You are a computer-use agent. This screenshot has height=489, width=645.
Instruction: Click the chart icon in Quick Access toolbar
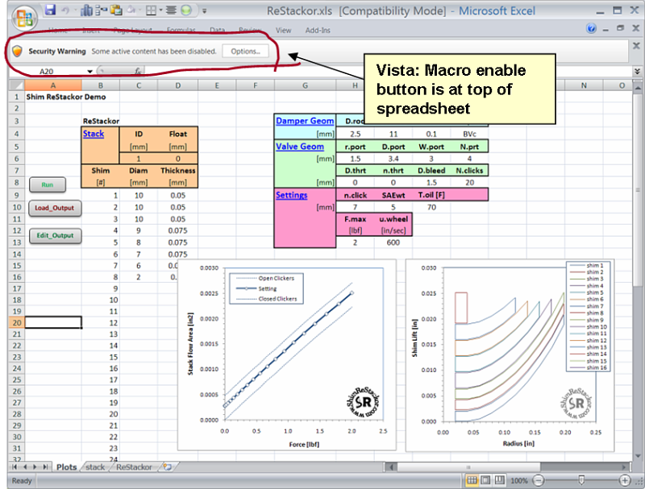click(x=86, y=10)
